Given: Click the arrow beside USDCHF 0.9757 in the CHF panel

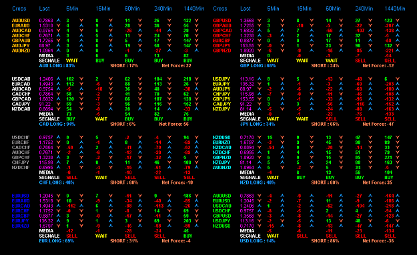Looking at the screenshot, I should pos(58,137).
